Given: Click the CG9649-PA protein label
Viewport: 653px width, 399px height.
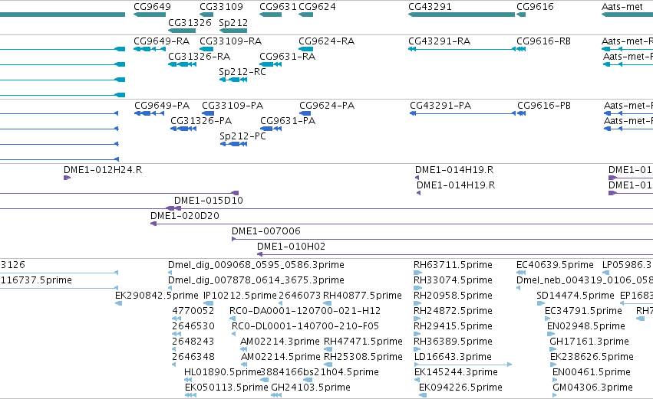Looking at the screenshot, I should [162, 106].
